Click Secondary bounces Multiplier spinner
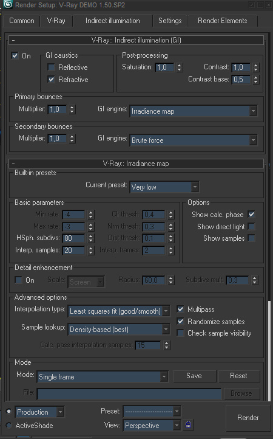 pyautogui.click(x=72, y=138)
